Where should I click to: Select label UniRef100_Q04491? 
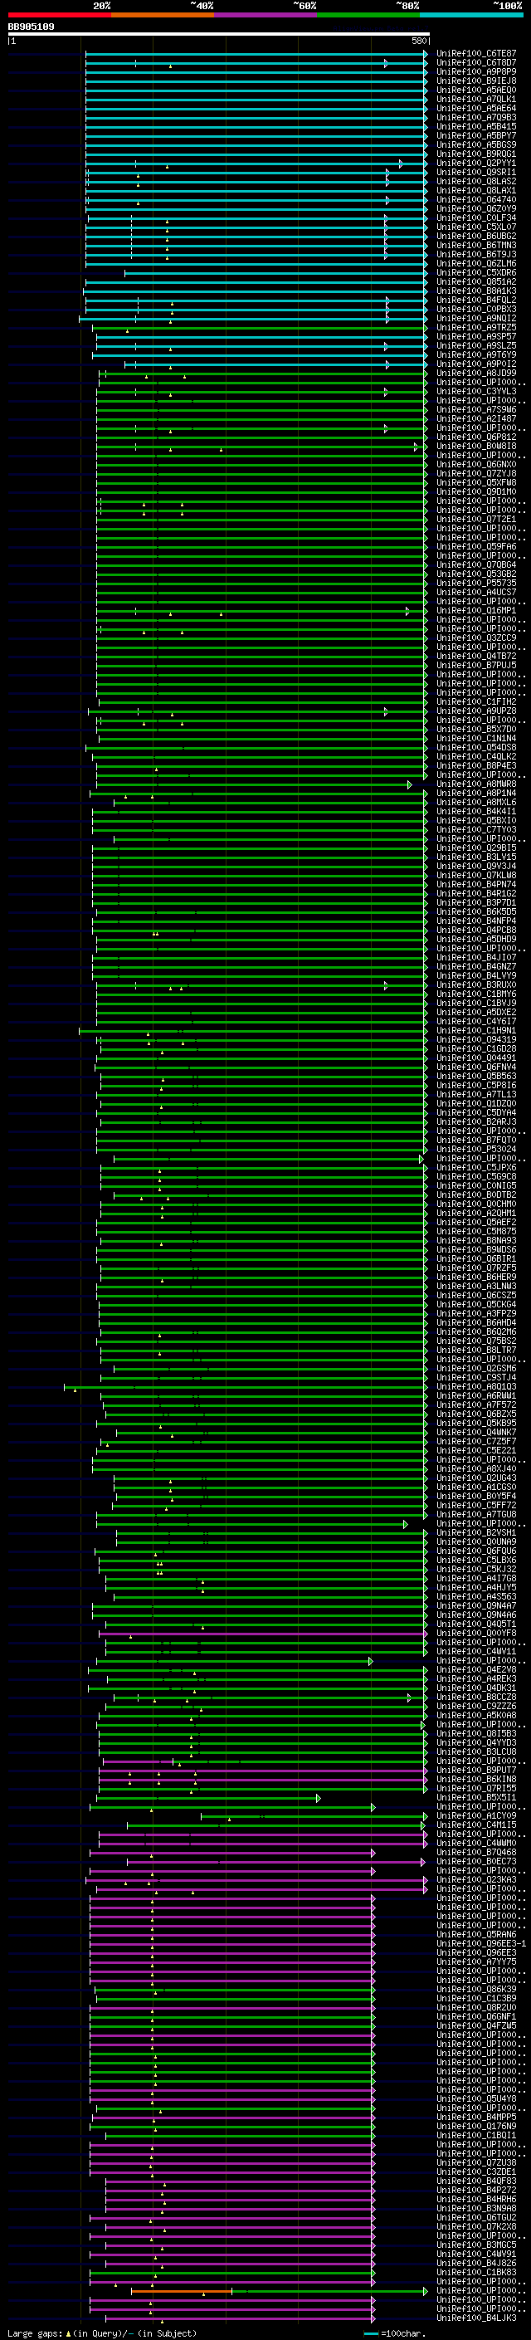click(x=475, y=1058)
